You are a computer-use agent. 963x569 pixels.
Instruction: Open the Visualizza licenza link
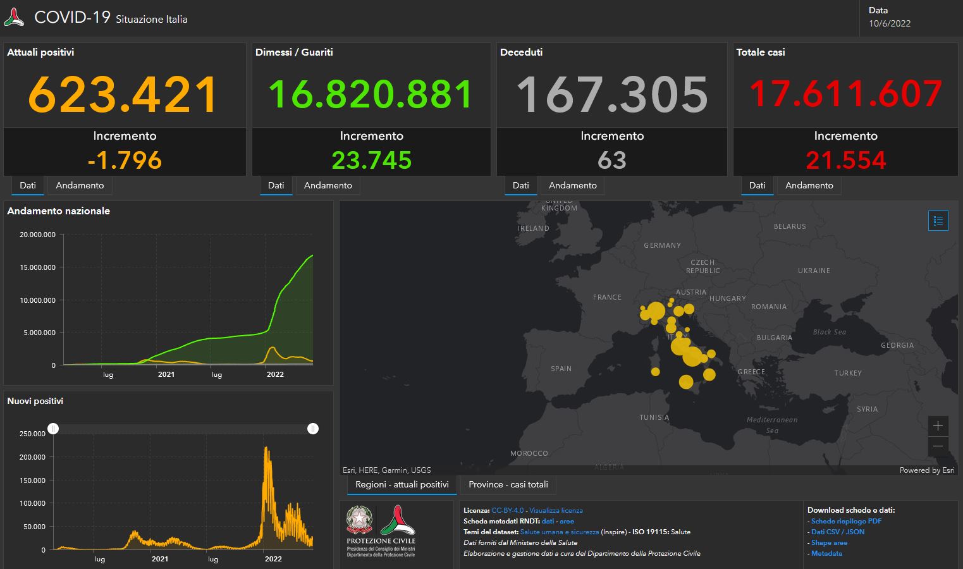(x=555, y=510)
